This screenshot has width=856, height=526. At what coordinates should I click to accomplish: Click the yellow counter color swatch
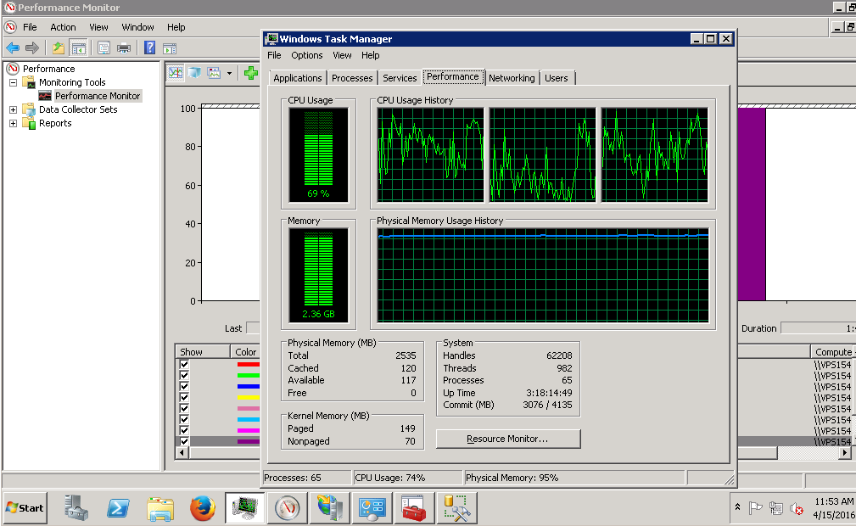point(248,397)
